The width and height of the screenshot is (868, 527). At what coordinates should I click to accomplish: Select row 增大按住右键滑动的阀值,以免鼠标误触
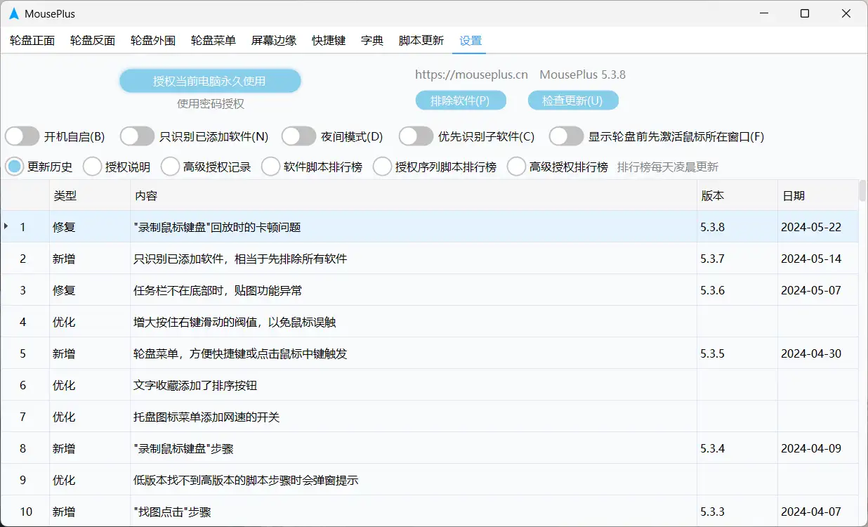tap(429, 322)
